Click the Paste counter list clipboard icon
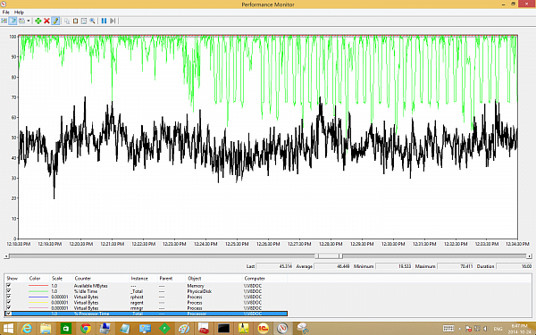Image resolution: width=536 pixels, height=335 pixels. point(76,21)
